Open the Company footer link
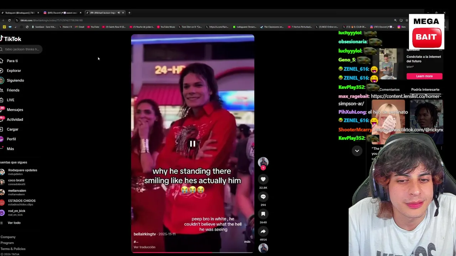The height and width of the screenshot is (256, 456). coord(8,237)
